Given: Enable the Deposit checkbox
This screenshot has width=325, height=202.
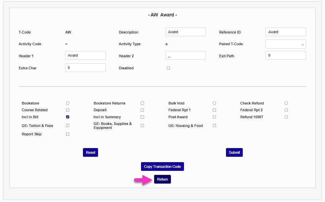Looking at the screenshot, I should point(142,110).
